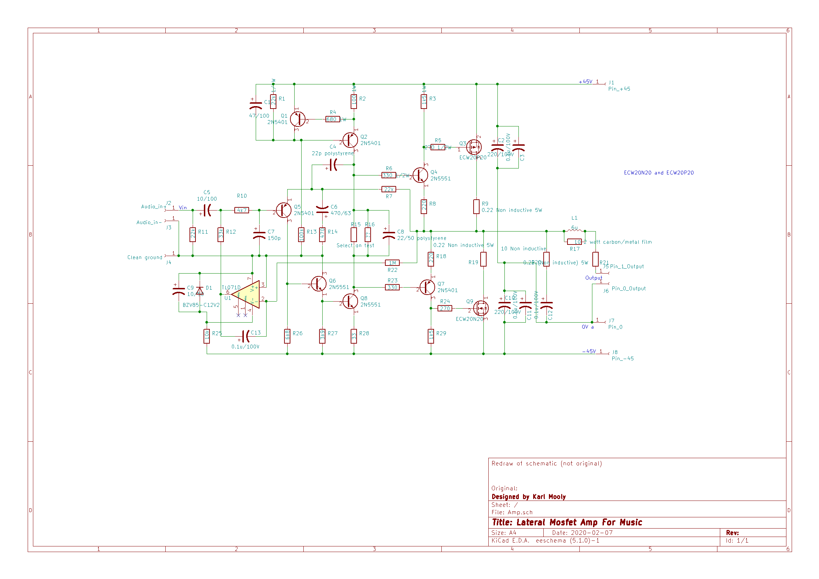Image resolution: width=819 pixels, height=579 pixels.
Task: Click 'Redraw of schematic (not original)' comment
Action: (x=547, y=463)
